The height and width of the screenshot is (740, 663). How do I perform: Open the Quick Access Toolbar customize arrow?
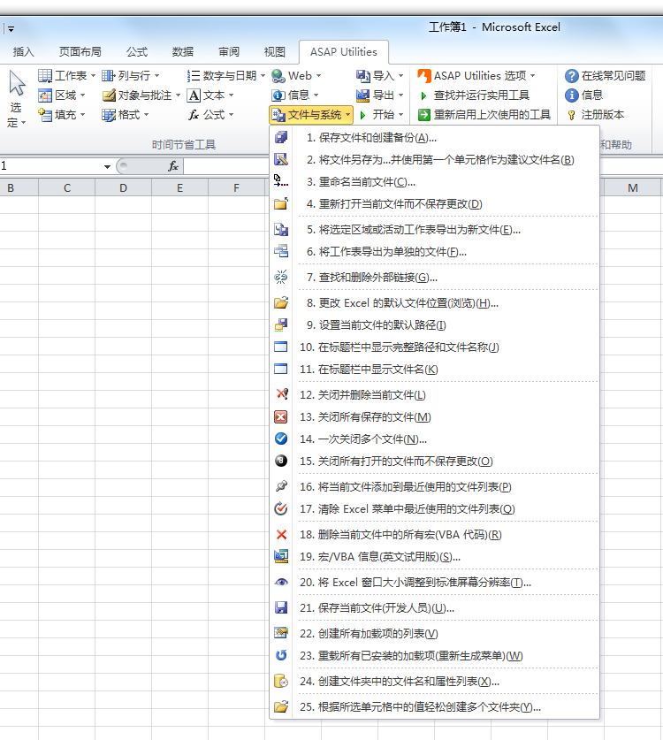11,29
